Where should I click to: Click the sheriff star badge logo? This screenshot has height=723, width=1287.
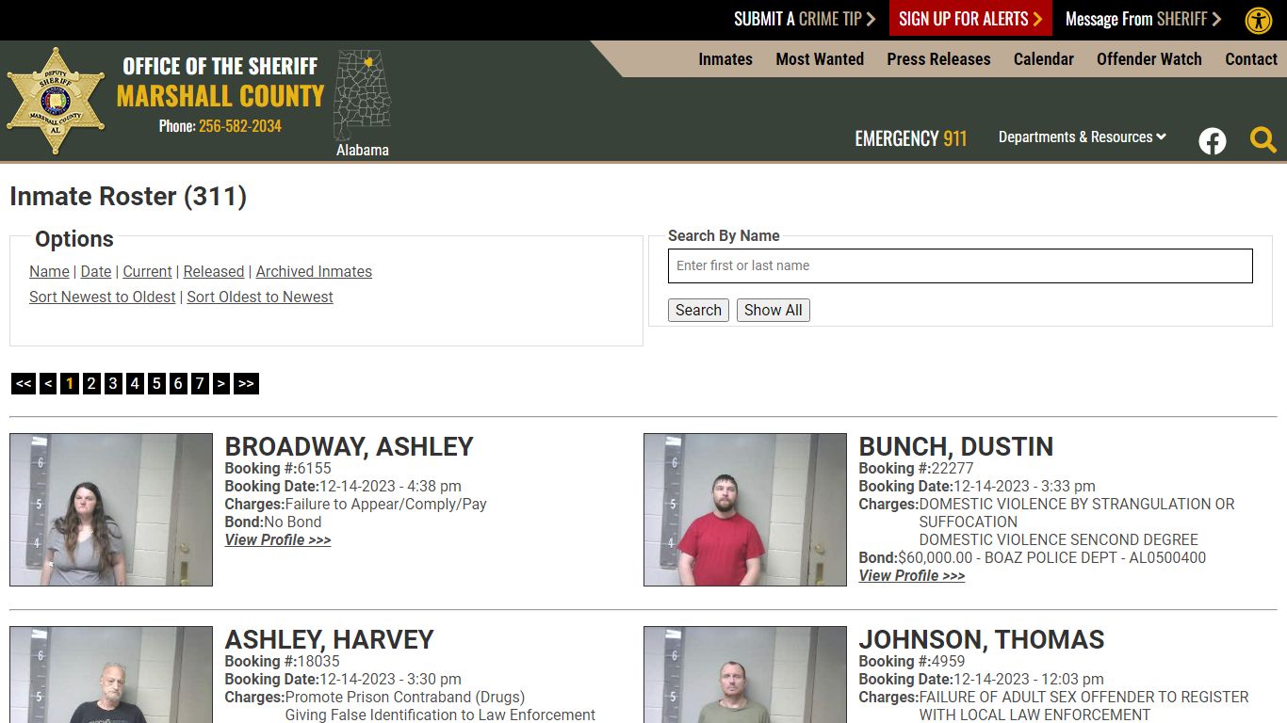click(x=56, y=102)
